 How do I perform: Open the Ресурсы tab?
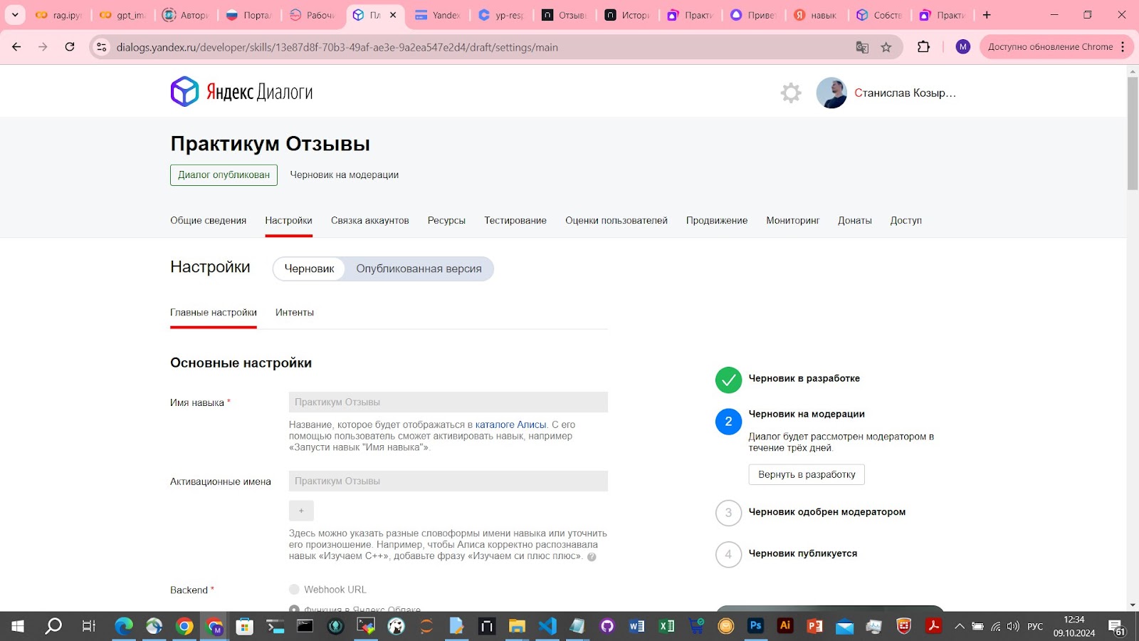(x=446, y=221)
